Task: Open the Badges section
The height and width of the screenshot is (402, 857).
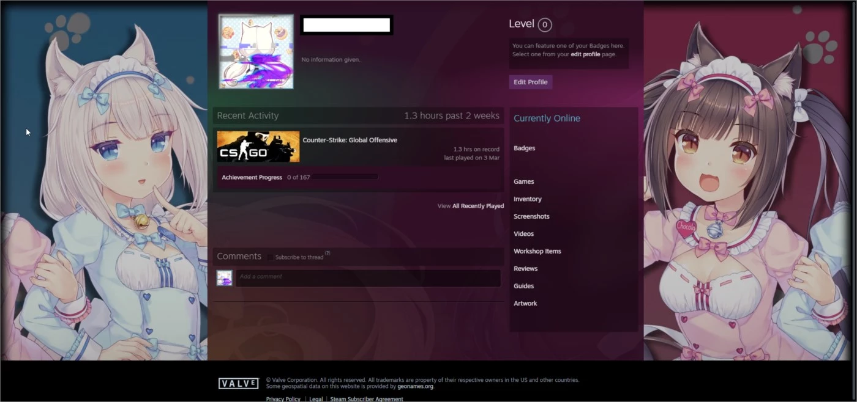Action: coord(525,148)
